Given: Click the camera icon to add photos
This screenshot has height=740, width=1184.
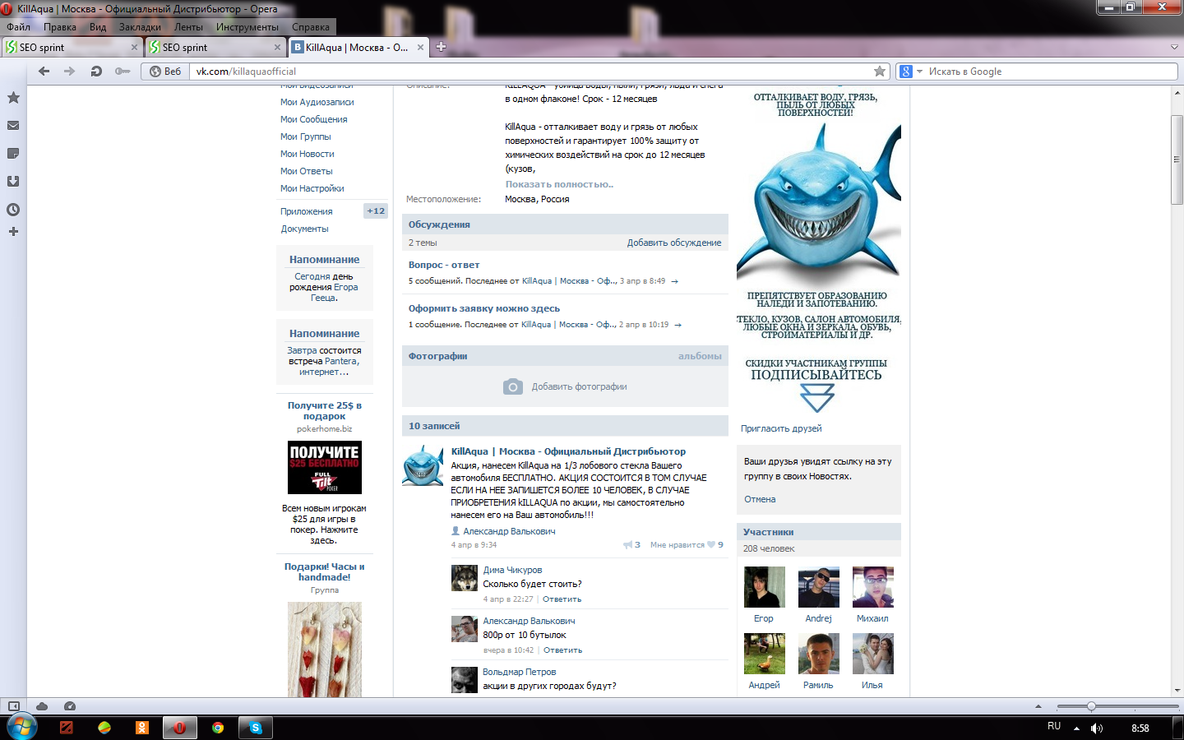Looking at the screenshot, I should click(513, 386).
